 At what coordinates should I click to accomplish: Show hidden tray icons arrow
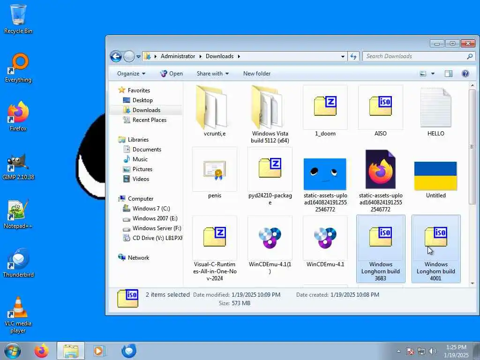[398, 351]
